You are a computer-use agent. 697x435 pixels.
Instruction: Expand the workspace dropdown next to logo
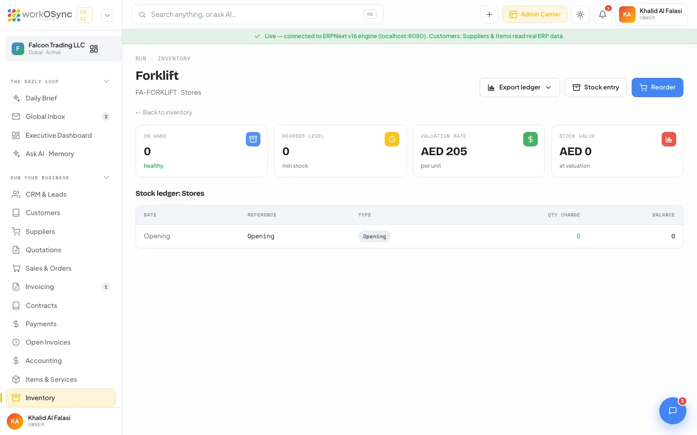(x=107, y=15)
